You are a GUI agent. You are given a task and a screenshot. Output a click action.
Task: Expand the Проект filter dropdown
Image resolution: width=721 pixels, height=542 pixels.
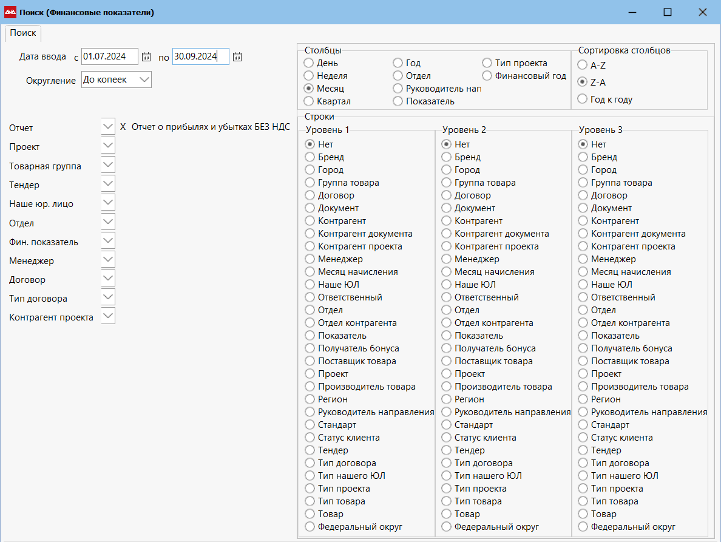tap(108, 145)
